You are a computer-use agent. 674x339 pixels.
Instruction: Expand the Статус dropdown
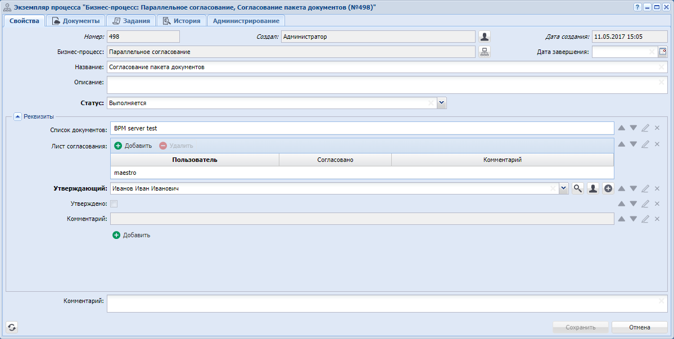pyautogui.click(x=442, y=103)
